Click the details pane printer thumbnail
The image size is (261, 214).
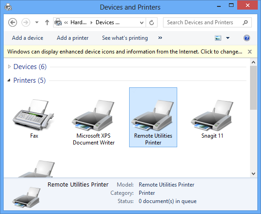click(26, 197)
